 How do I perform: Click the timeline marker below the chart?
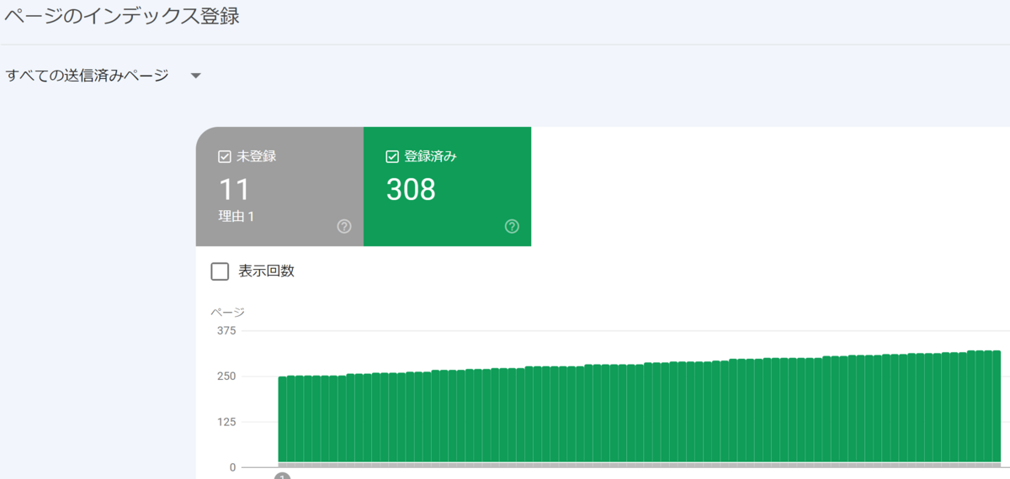click(283, 476)
